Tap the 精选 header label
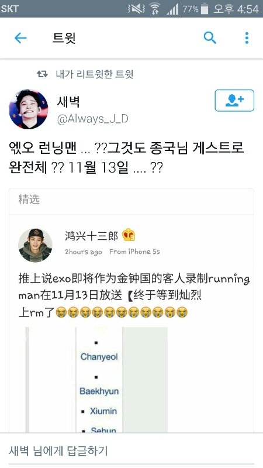This screenshot has width=263, height=468. (29, 199)
